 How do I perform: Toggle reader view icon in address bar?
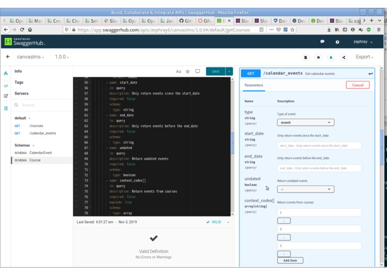point(261,30)
